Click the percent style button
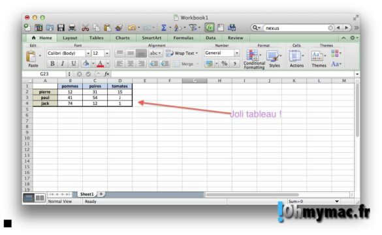The image size is (382, 235). pyautogui.click(x=224, y=64)
